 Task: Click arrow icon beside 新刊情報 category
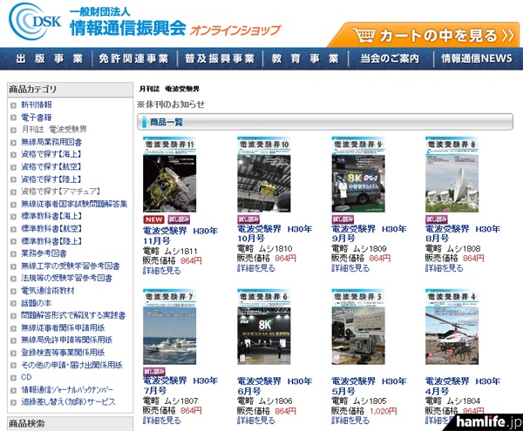click(13, 104)
